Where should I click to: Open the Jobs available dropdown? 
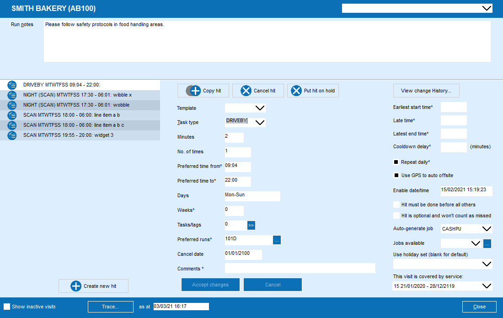click(476, 243)
